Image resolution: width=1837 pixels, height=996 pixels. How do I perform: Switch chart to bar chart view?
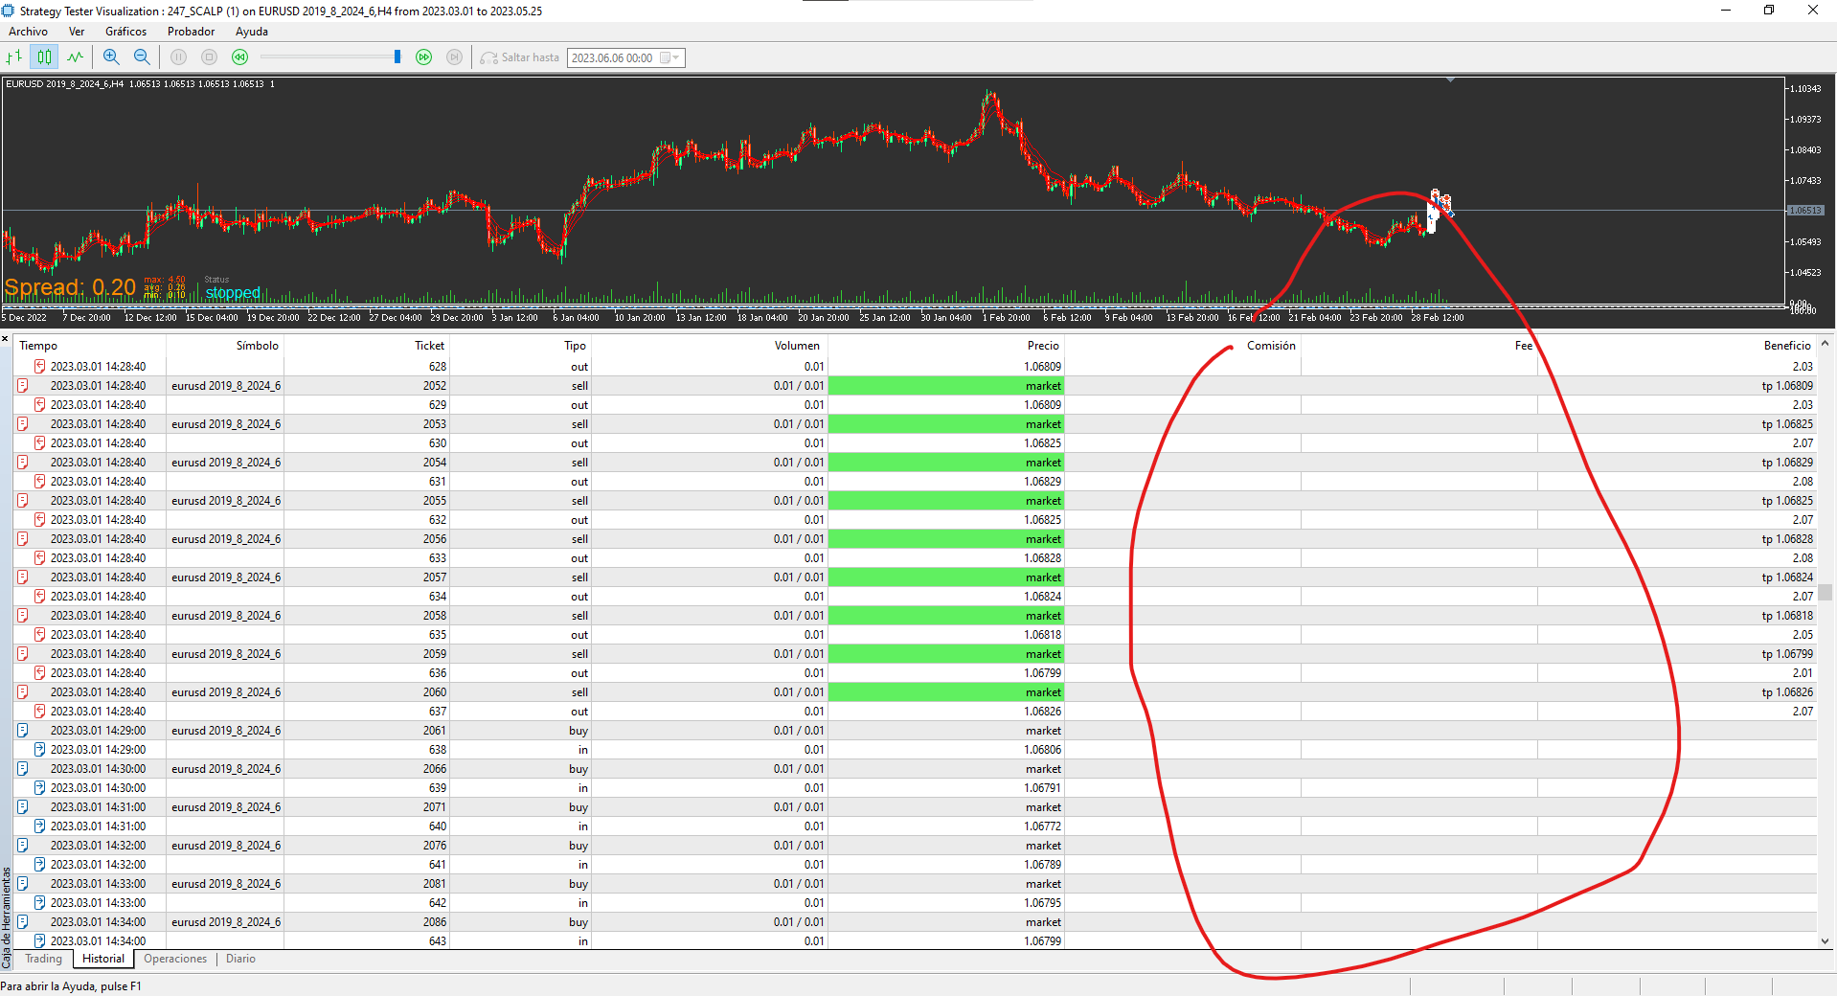14,57
